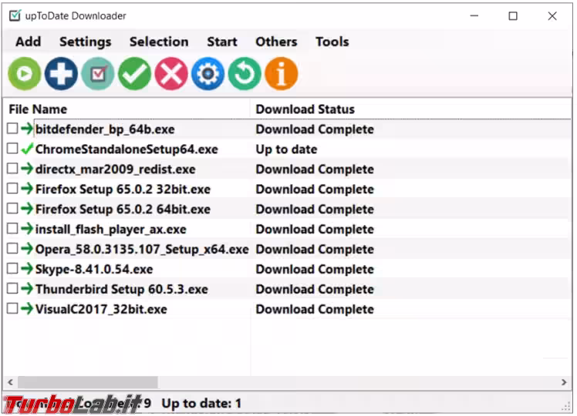Click arrow icon beside Firefox Setup 32bit
Screen dimensions: 577x416
[27, 189]
